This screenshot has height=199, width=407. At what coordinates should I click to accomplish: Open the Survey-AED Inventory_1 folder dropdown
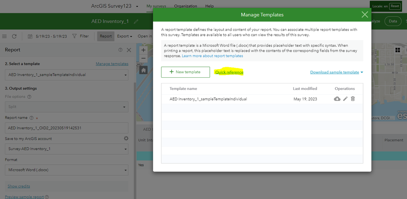(67, 149)
